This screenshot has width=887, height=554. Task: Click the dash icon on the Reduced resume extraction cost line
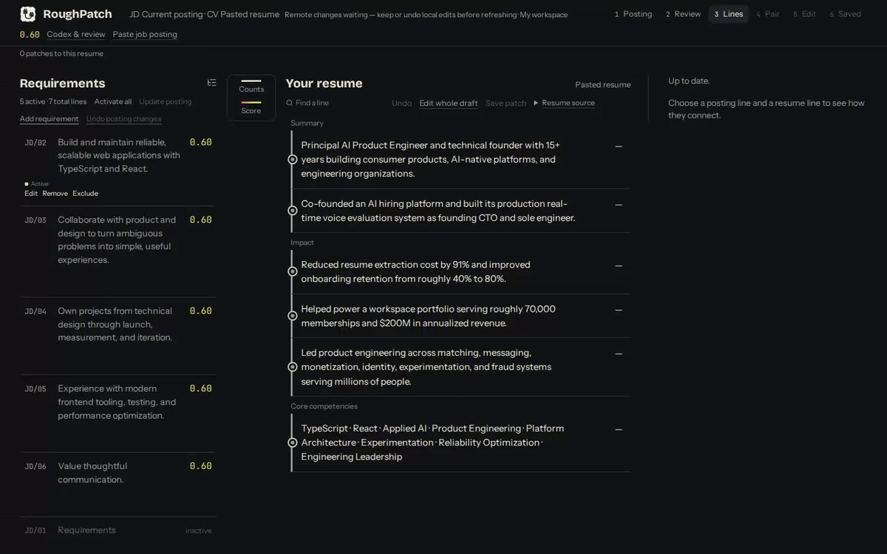coord(619,265)
